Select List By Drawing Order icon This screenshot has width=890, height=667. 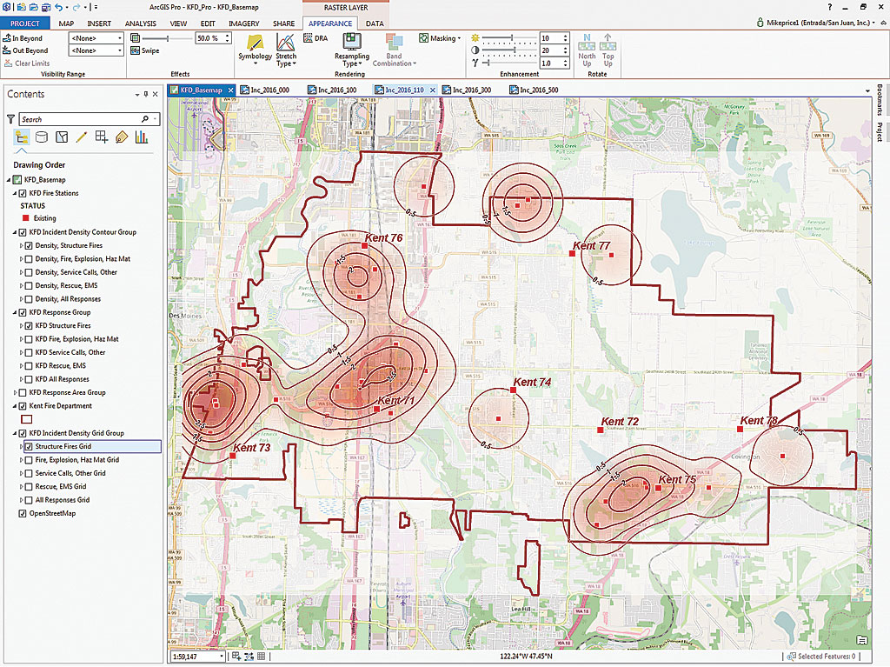click(x=22, y=137)
